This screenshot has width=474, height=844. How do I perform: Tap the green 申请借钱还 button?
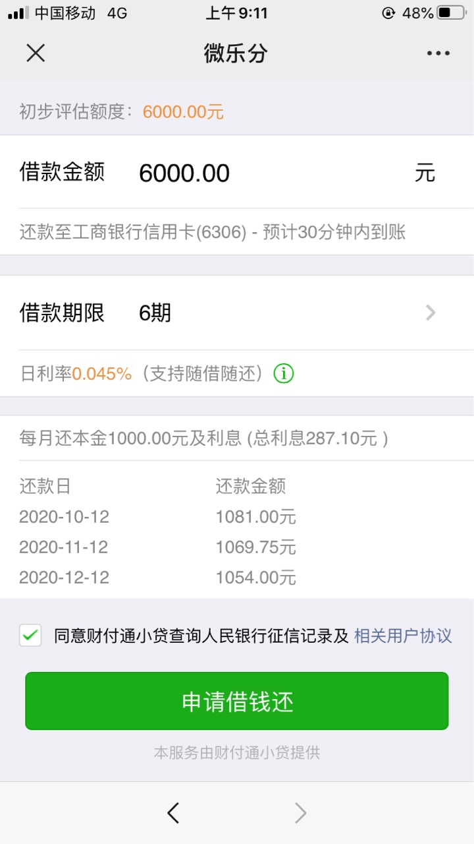click(237, 701)
